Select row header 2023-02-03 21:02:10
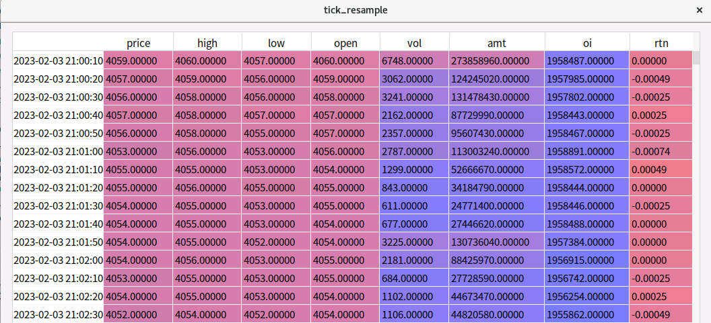711x323 pixels. click(x=58, y=278)
